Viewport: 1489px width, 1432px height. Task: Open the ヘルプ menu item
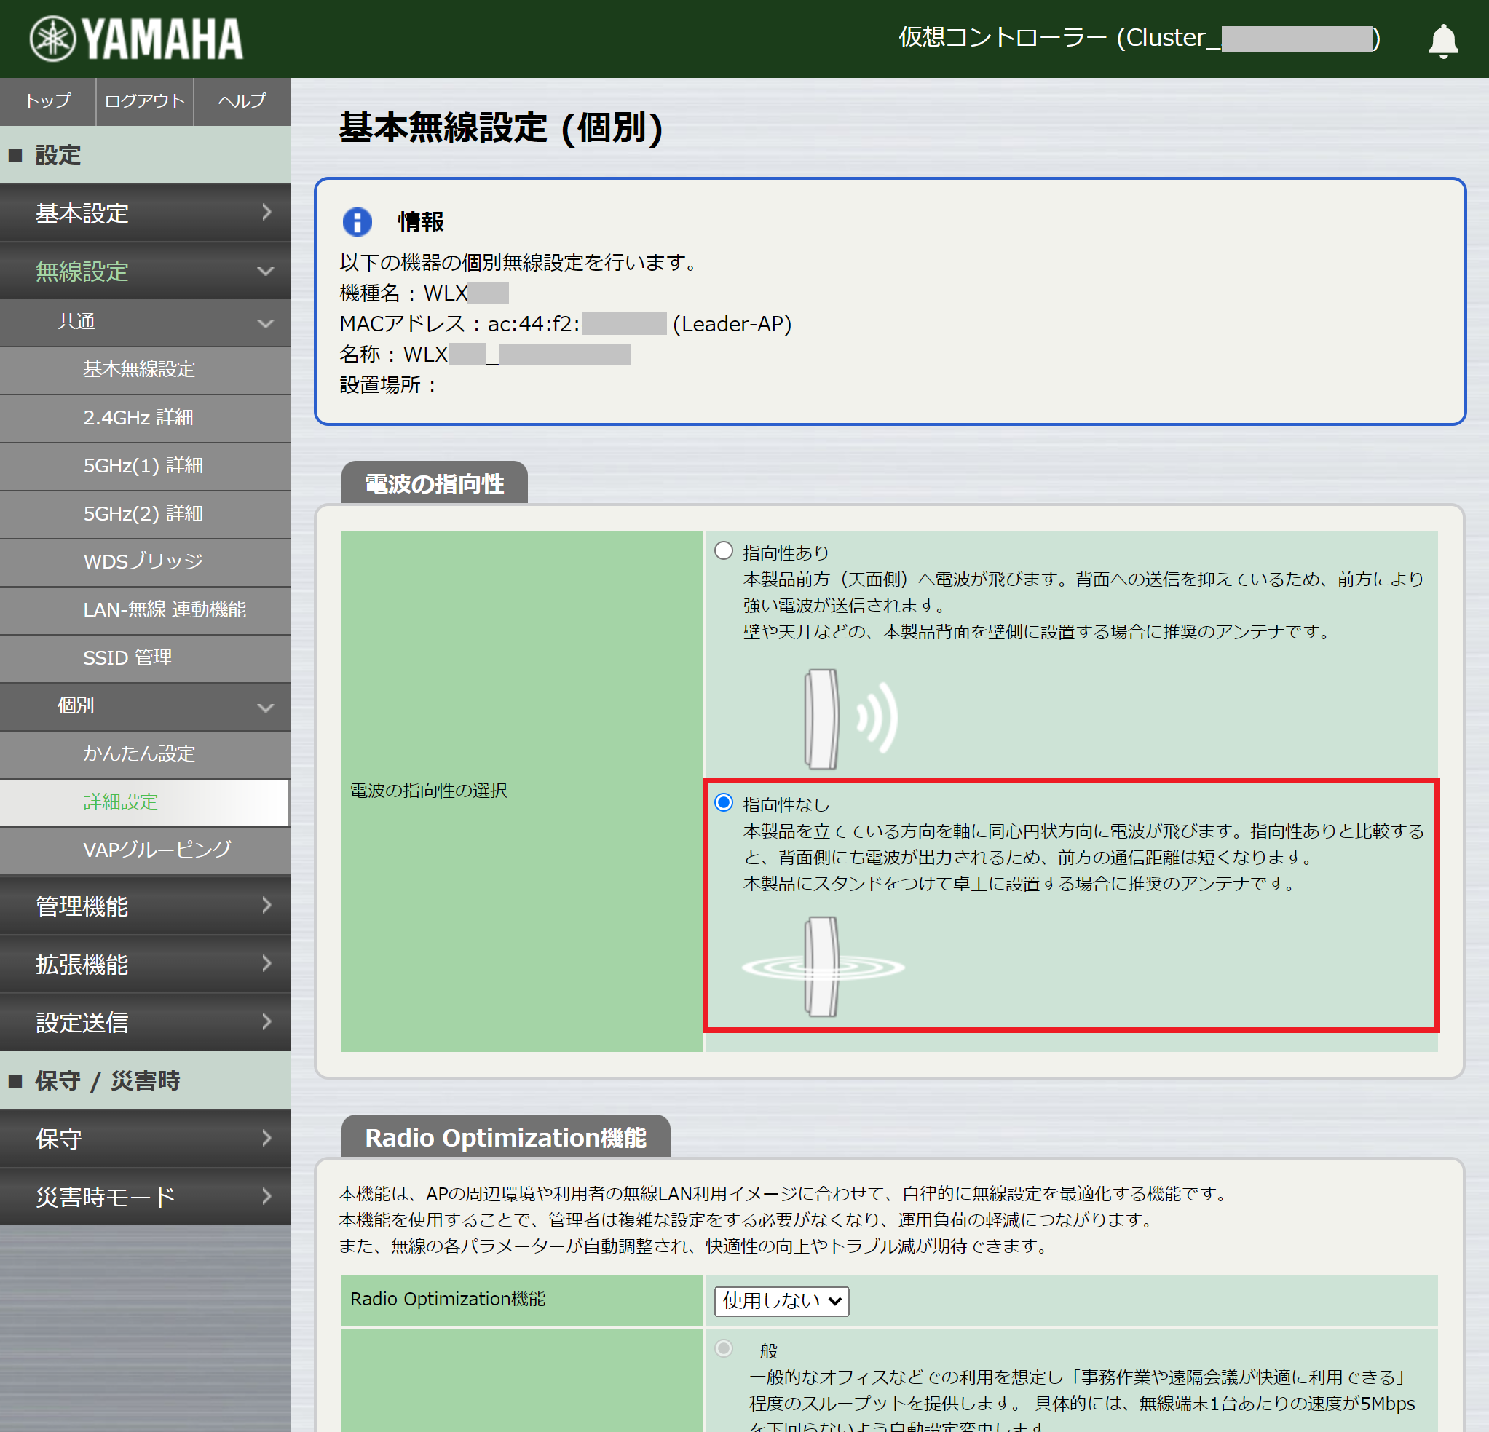tap(241, 101)
